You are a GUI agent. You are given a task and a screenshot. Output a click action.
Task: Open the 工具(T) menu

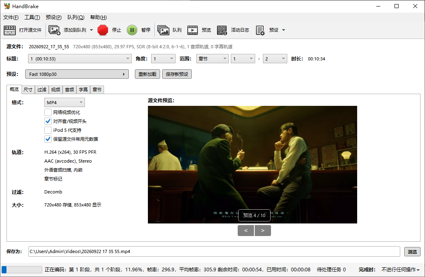pos(32,17)
